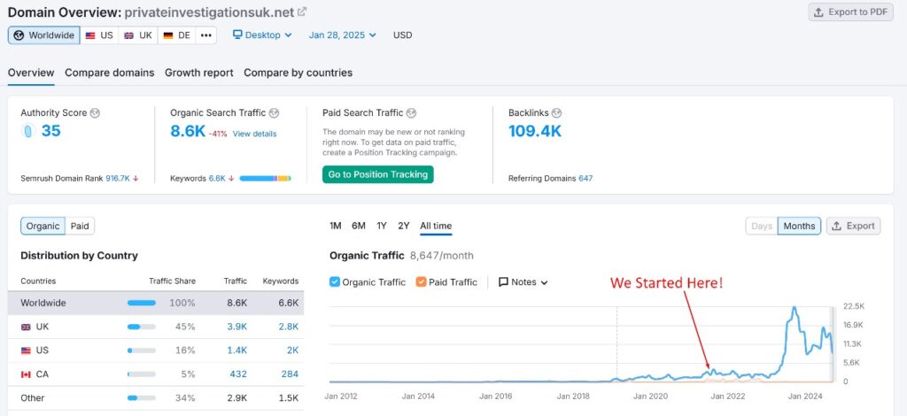Open the View details link
907x416 pixels.
[254, 134]
